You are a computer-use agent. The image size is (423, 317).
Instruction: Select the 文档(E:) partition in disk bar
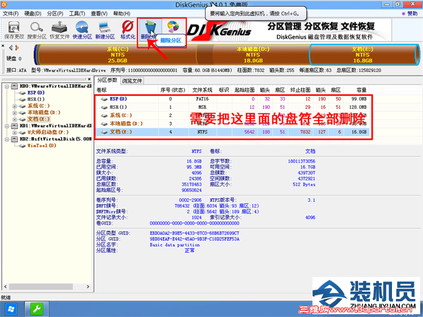(363, 55)
